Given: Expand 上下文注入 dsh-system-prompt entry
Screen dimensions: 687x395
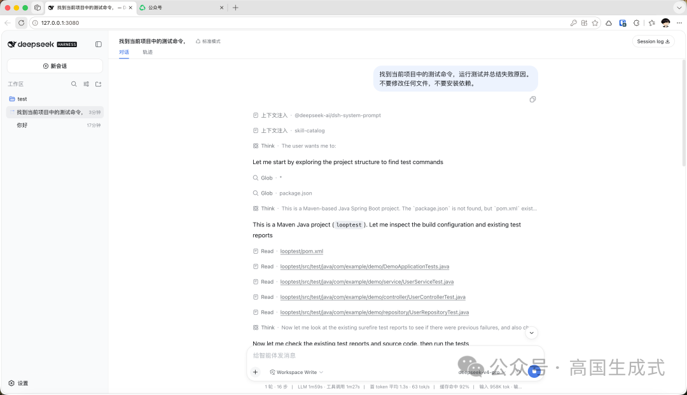Looking at the screenshot, I should (x=317, y=115).
